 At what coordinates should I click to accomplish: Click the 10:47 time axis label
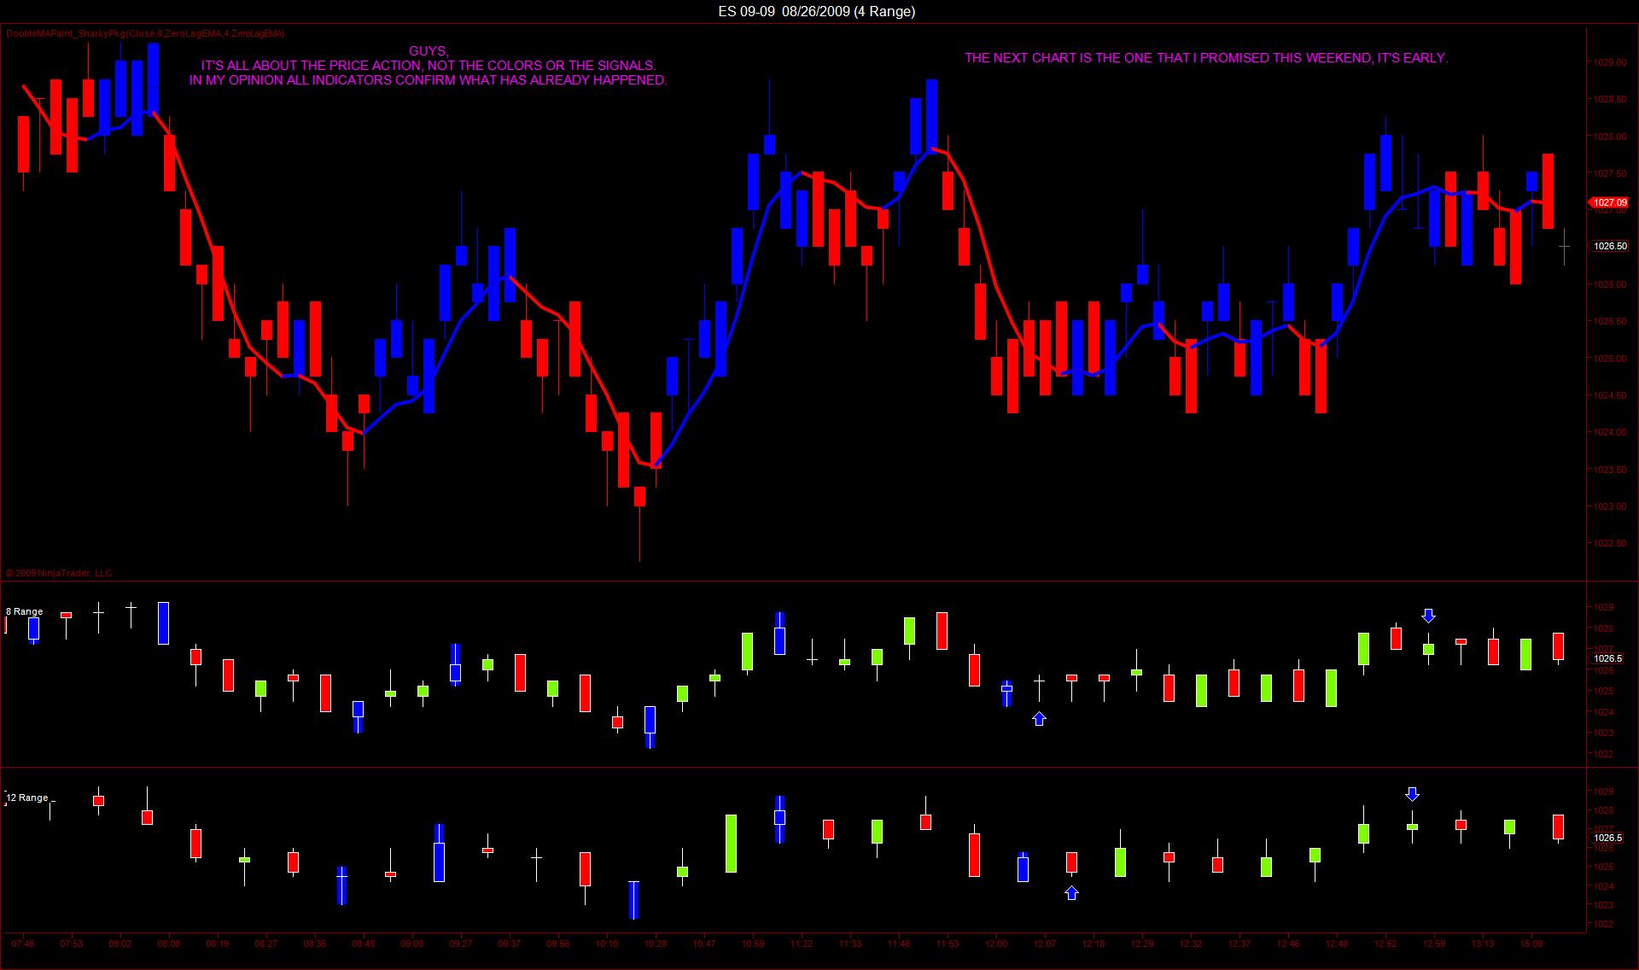coord(704,944)
